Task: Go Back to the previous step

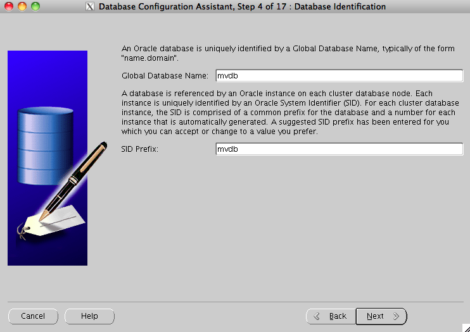Action: 331,316
